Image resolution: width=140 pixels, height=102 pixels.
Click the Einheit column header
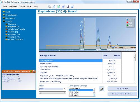click(x=117, y=56)
